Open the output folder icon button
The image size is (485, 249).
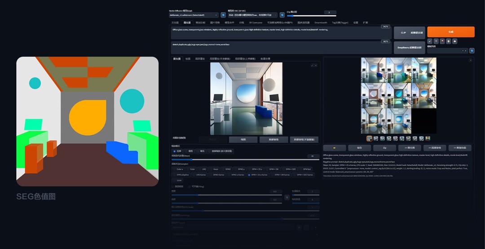point(334,148)
